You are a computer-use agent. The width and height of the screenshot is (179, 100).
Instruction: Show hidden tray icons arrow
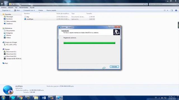point(159,98)
